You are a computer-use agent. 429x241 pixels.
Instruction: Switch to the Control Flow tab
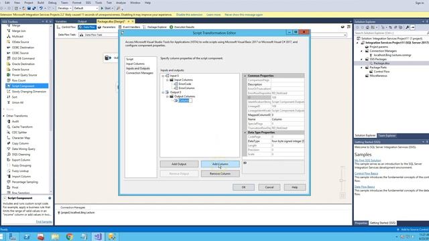tap(66, 27)
